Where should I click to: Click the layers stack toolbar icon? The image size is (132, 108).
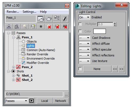(x=33, y=27)
